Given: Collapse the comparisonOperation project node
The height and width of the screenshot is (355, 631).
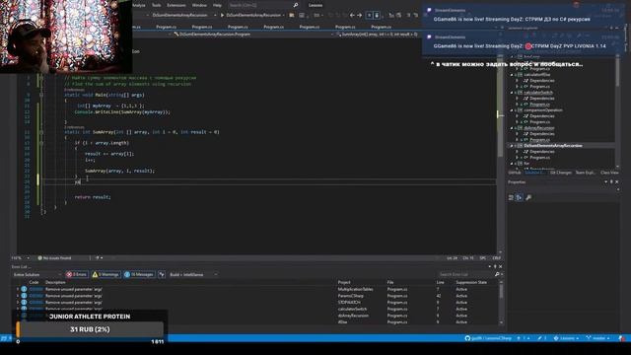Looking at the screenshot, I should tap(512, 110).
